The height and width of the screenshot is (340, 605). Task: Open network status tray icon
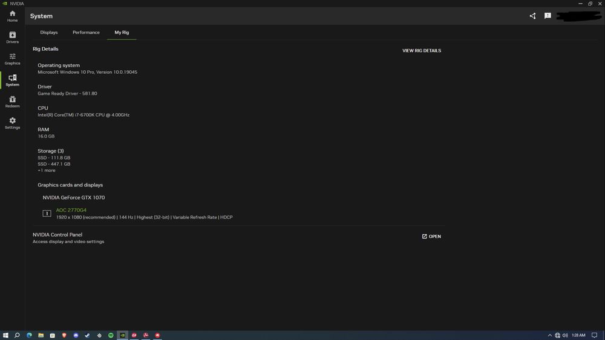point(558,335)
